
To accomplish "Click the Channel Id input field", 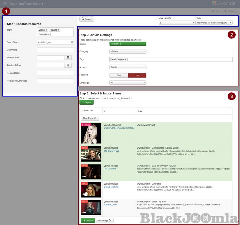I will point(56,50).
